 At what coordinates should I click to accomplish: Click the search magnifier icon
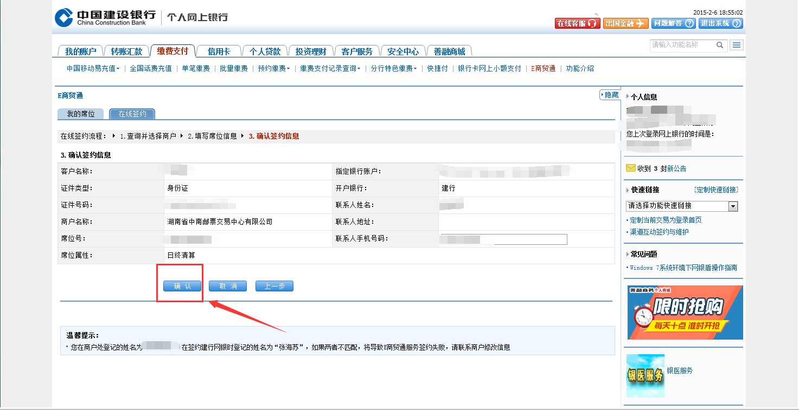(x=720, y=45)
